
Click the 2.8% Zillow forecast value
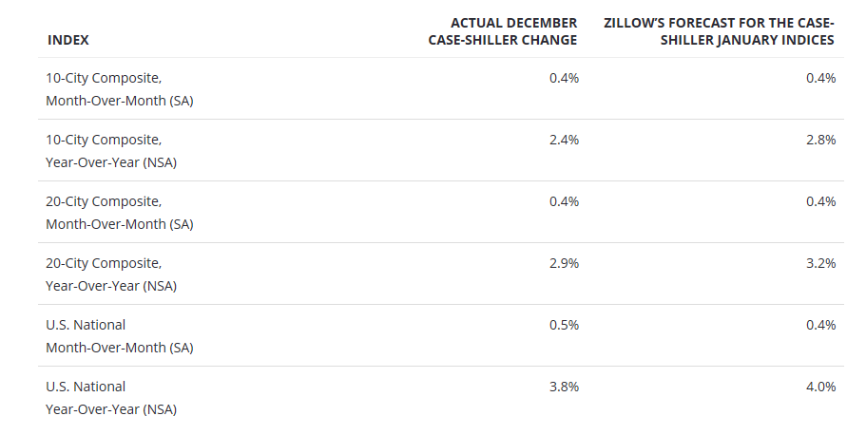click(x=820, y=140)
